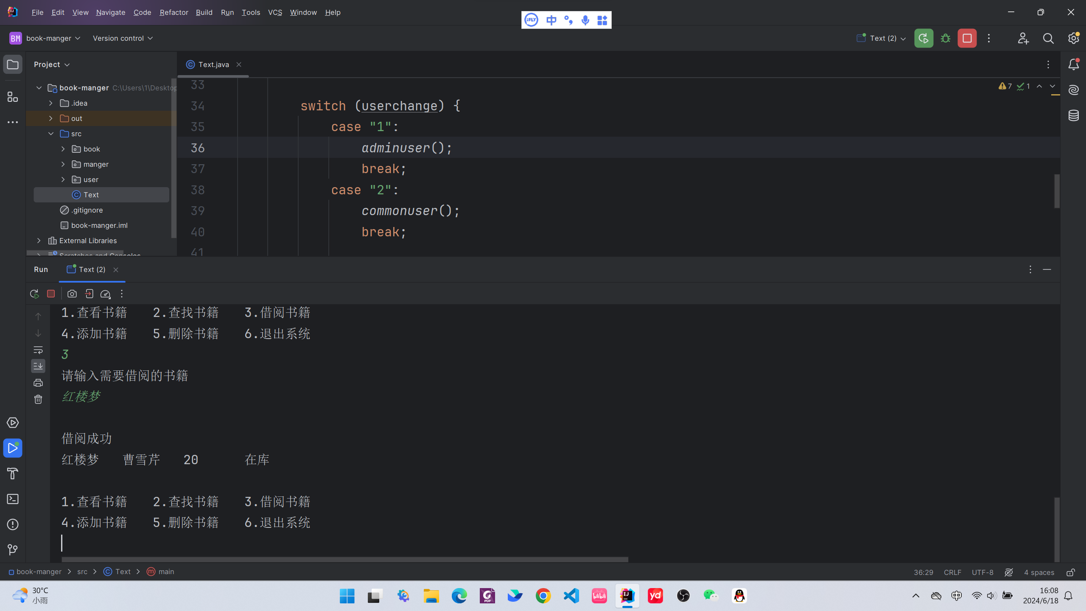Toggle the Run tool window sidebar button
1086x611 pixels.
pos(13,448)
